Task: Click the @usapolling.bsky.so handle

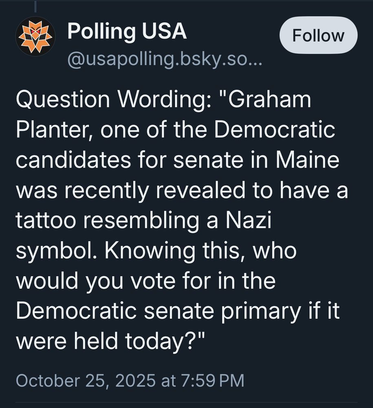Action: click(166, 60)
